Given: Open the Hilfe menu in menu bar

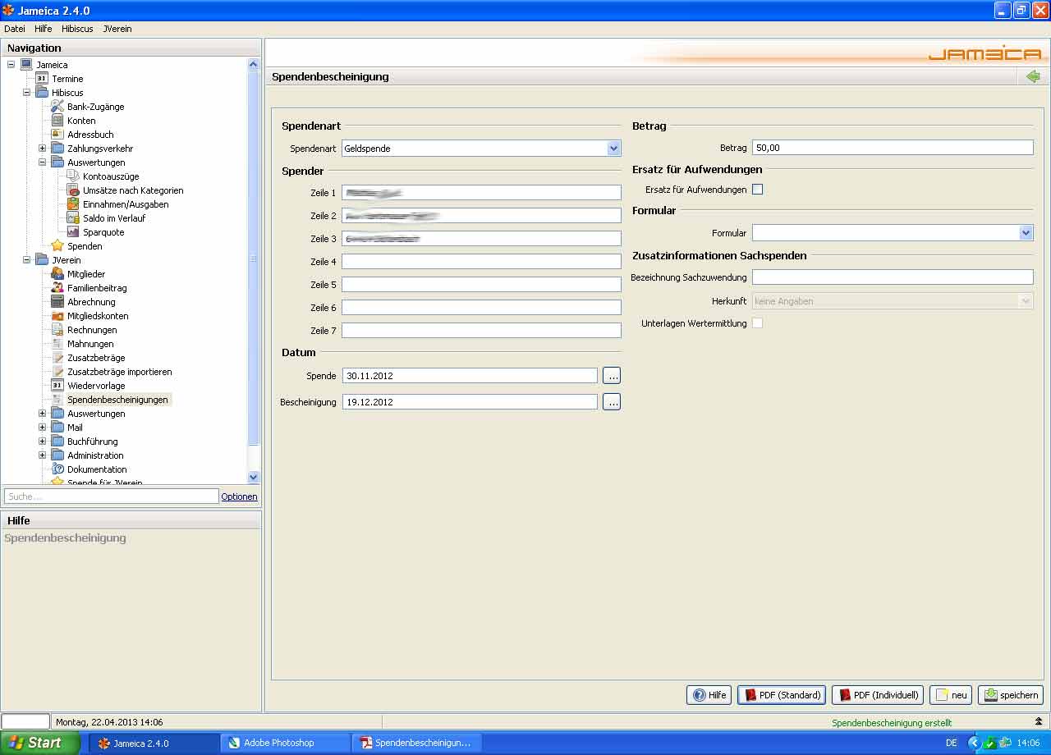Looking at the screenshot, I should [44, 29].
